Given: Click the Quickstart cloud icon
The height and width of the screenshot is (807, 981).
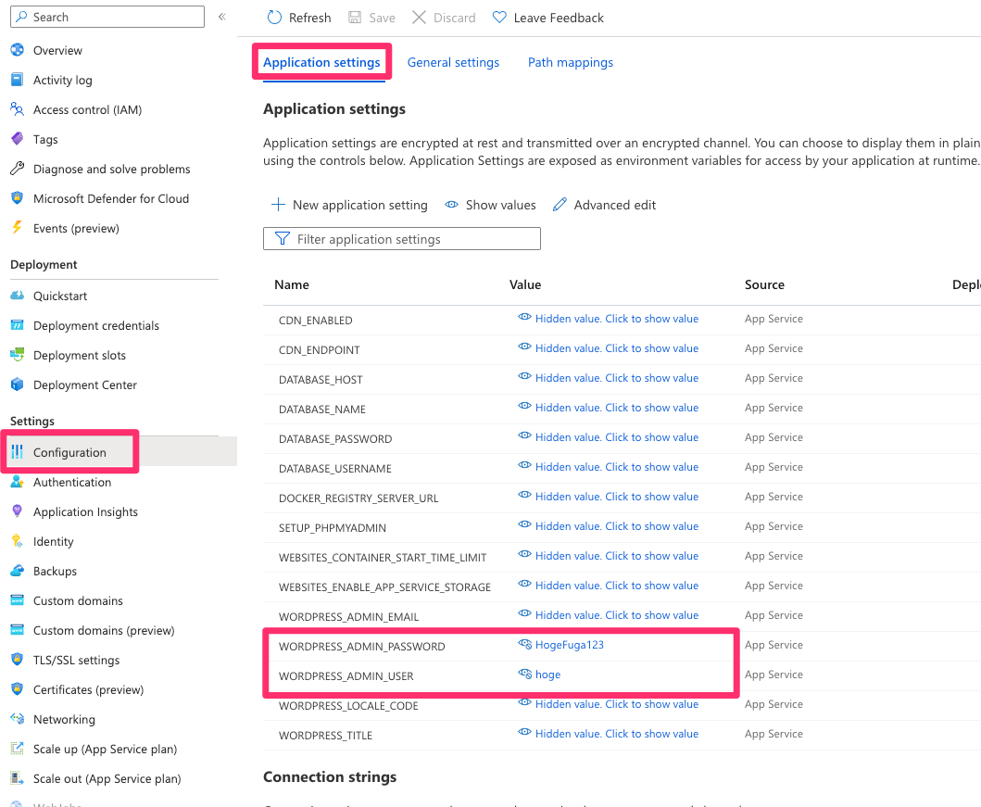Looking at the screenshot, I should click(x=17, y=296).
